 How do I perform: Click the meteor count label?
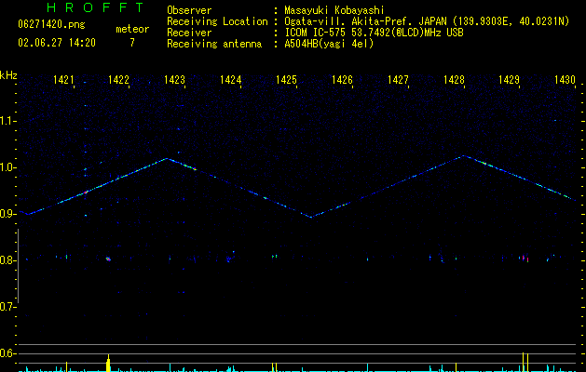tap(132, 29)
